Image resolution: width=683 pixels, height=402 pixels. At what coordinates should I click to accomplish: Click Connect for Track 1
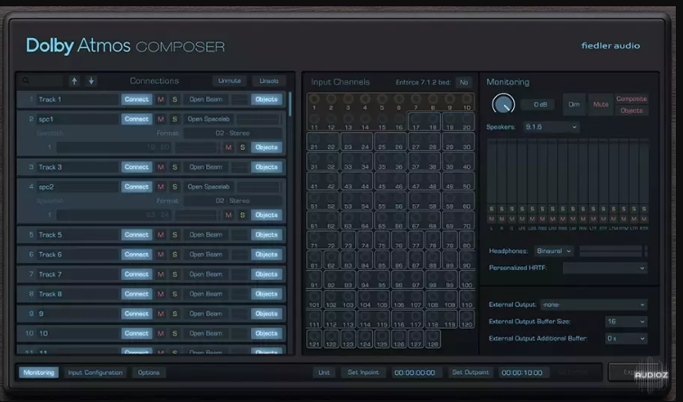point(136,99)
